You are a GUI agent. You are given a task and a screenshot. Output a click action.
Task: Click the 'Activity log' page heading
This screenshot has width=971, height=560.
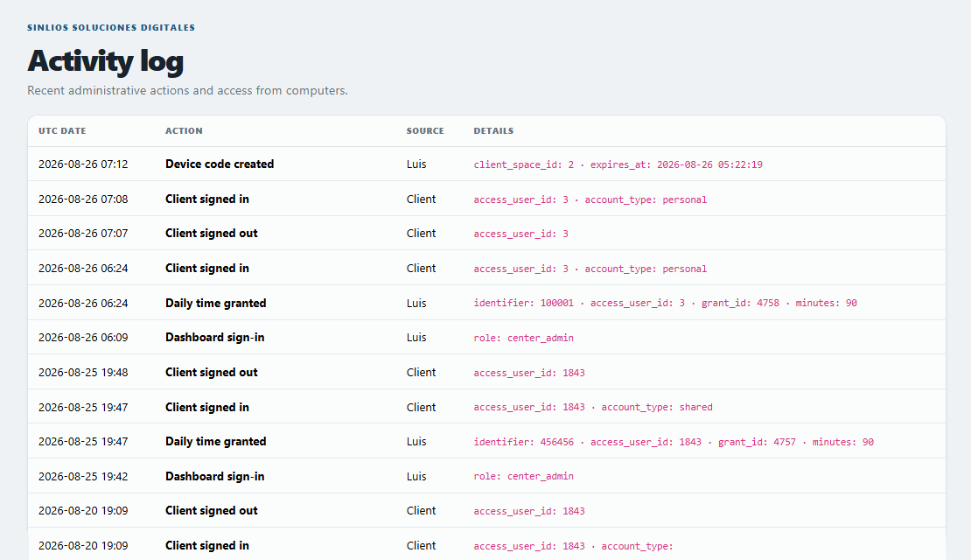pos(105,61)
